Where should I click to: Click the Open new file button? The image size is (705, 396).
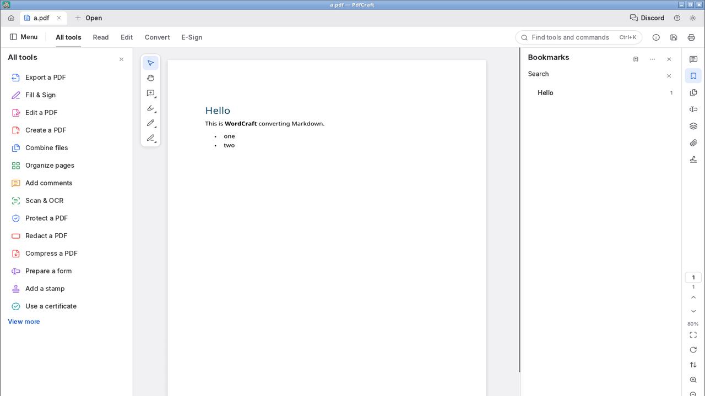(88, 18)
